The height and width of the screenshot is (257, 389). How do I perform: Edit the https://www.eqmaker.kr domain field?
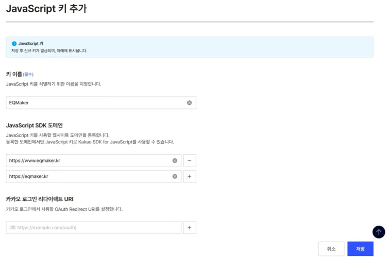coord(94,161)
